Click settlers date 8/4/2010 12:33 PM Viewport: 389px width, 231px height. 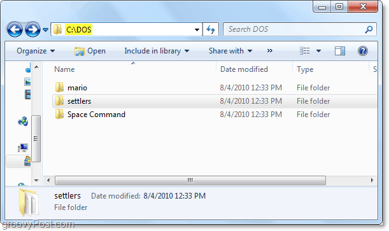point(251,101)
